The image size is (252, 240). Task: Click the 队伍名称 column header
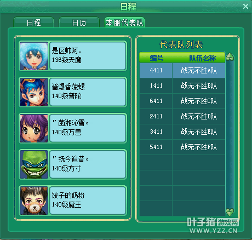[x=202, y=58]
